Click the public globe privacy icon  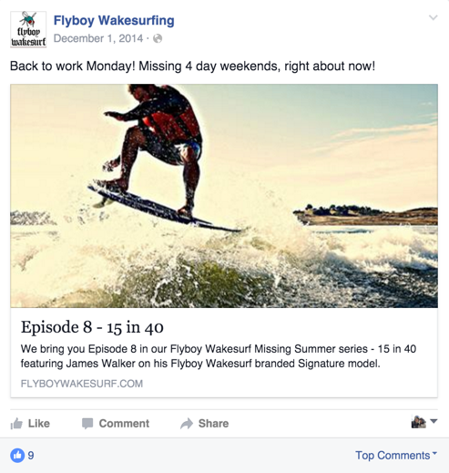point(158,38)
